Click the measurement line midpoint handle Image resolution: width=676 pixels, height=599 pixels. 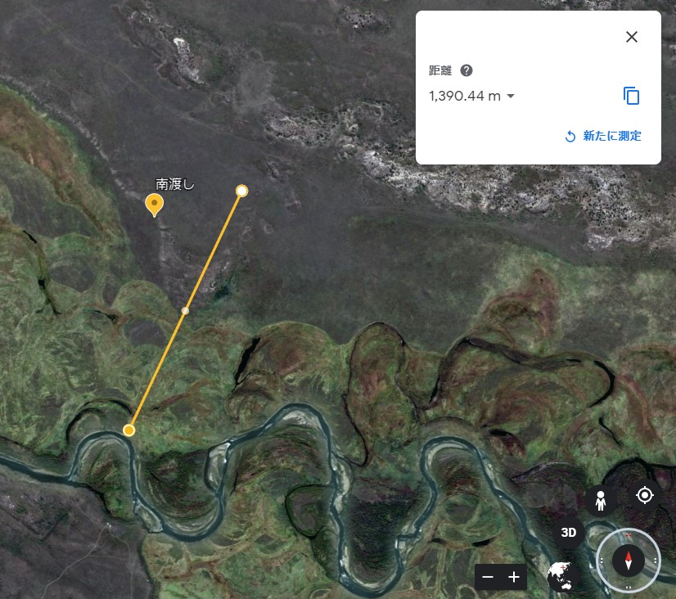[x=185, y=310]
